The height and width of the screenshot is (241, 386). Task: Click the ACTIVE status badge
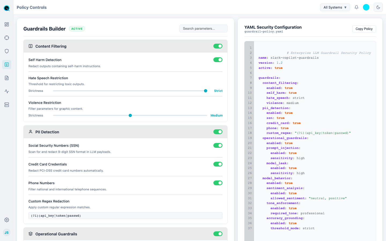(77, 29)
